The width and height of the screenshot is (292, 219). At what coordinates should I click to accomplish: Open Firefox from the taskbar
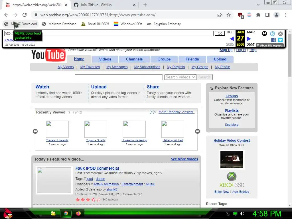[78, 213]
